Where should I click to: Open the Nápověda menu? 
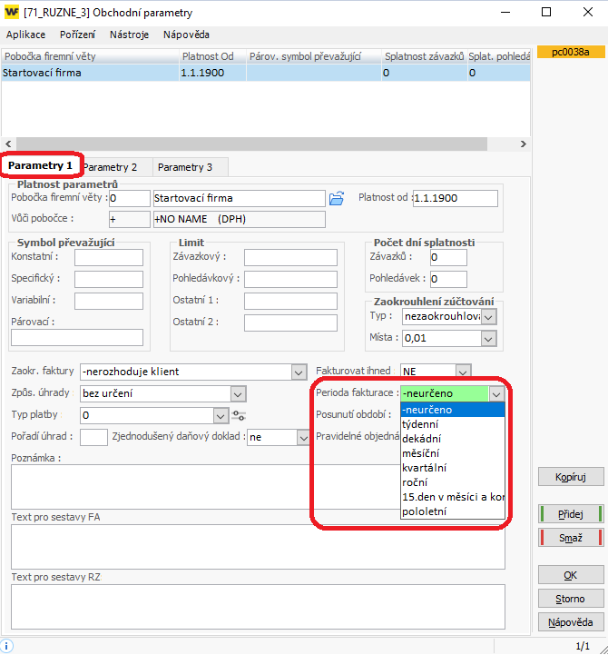[186, 35]
